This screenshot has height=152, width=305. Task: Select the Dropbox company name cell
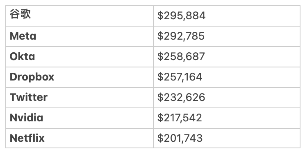[80, 77]
